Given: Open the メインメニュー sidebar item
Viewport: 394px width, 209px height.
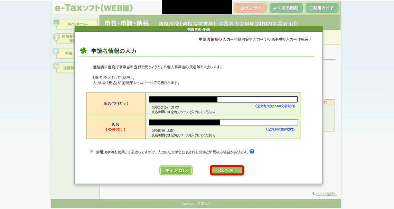Looking at the screenshot, I should pyautogui.click(x=77, y=24).
